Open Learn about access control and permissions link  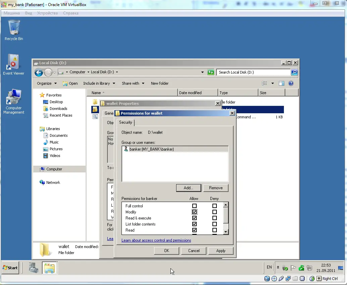pyautogui.click(x=156, y=240)
